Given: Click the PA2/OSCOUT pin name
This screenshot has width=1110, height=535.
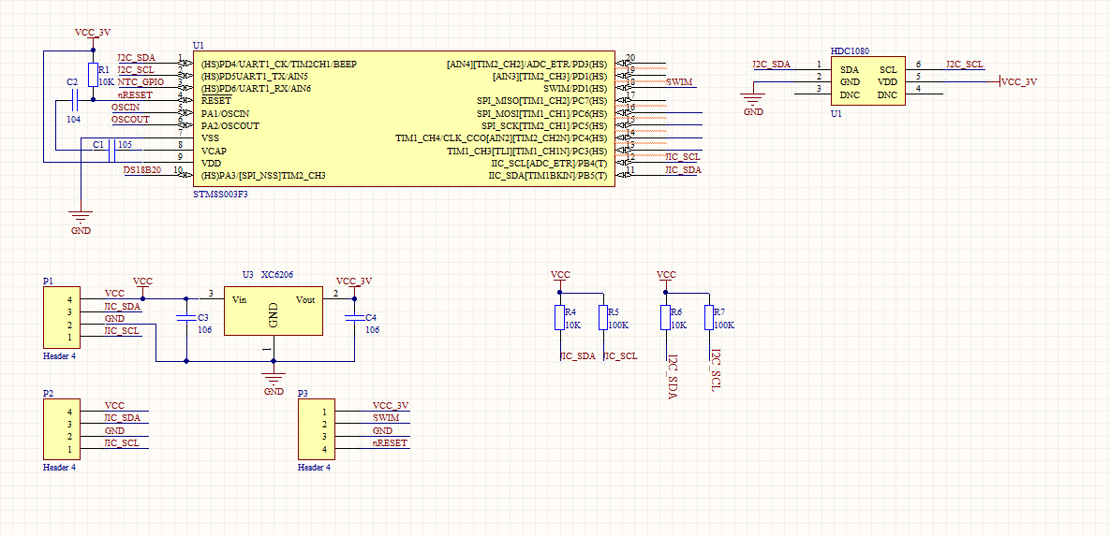Looking at the screenshot, I should pyautogui.click(x=230, y=125).
